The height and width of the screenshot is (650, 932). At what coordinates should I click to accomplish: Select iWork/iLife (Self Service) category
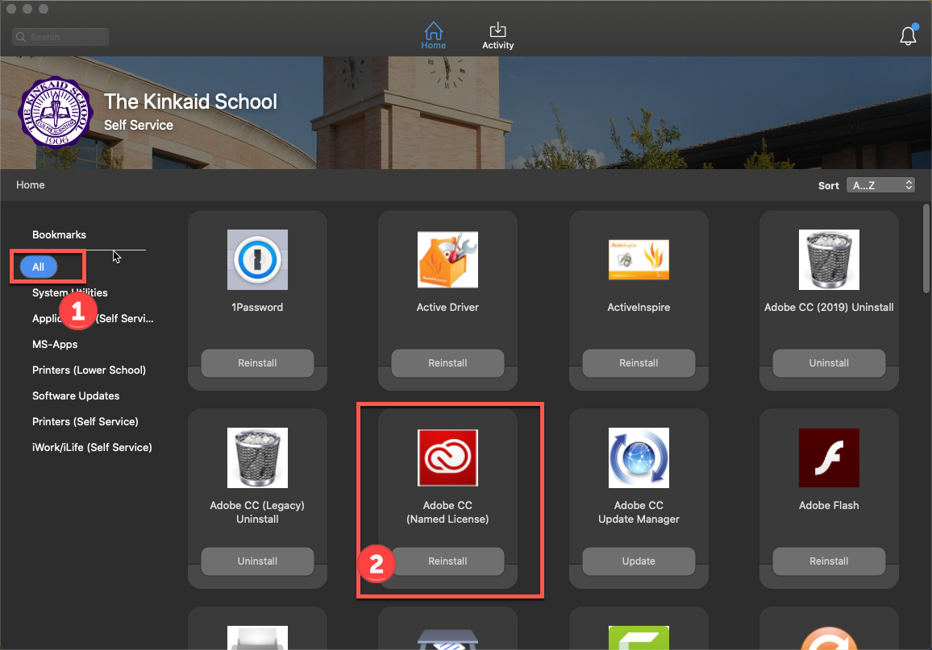pyautogui.click(x=92, y=448)
